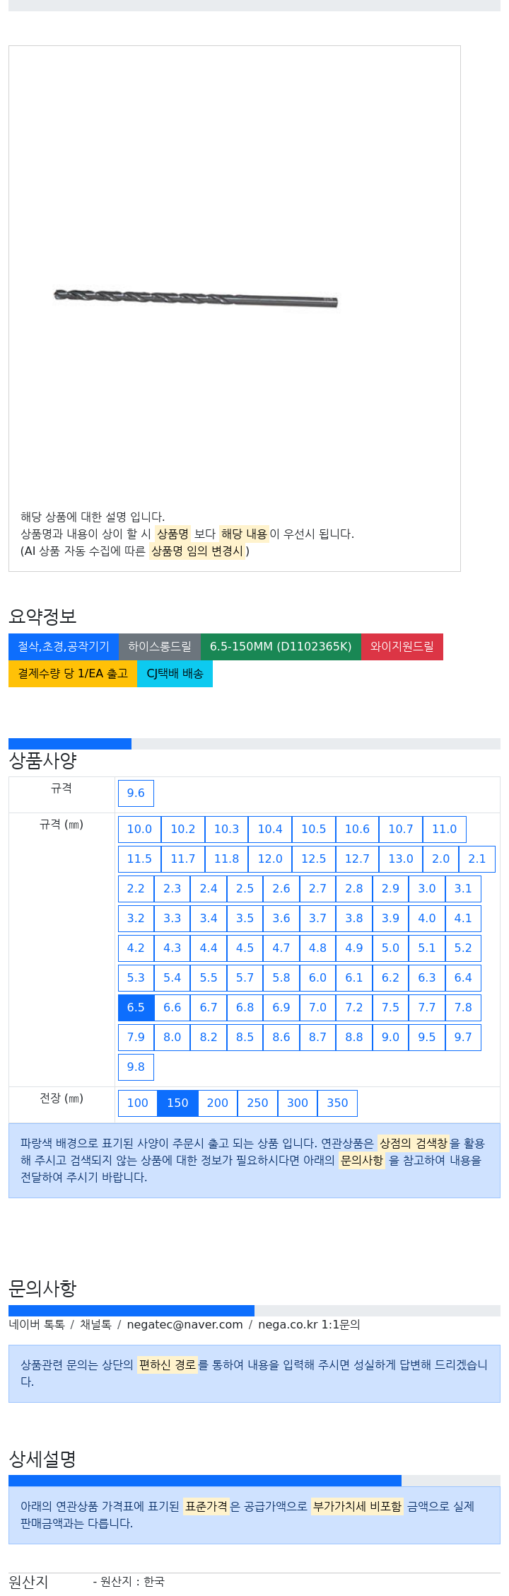Select the 9.6 size option

pyautogui.click(x=136, y=793)
